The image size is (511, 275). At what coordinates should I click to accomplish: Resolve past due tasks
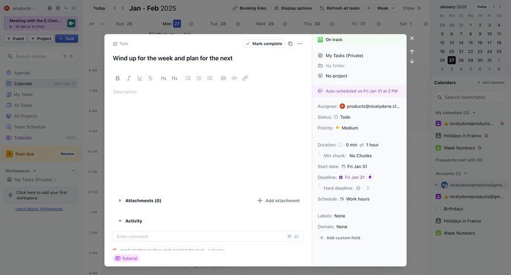point(67,153)
